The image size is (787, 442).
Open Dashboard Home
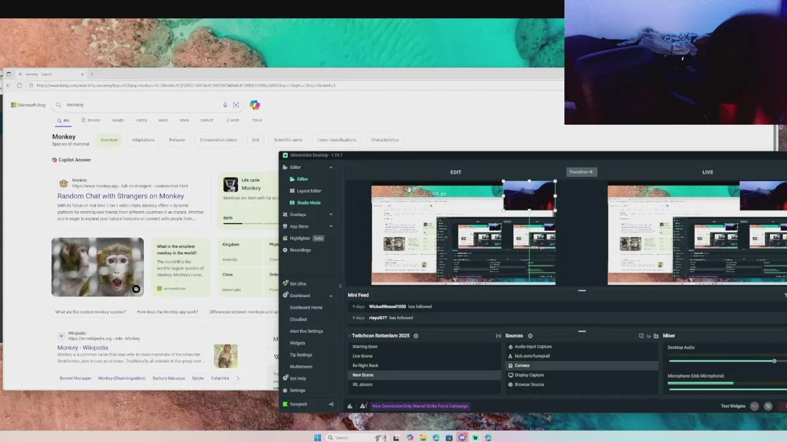(x=306, y=308)
